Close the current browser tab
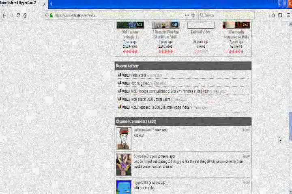 44,4
